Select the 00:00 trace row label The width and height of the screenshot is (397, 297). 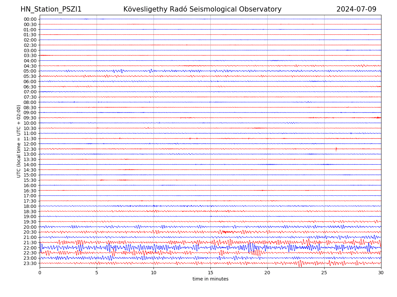point(30,19)
